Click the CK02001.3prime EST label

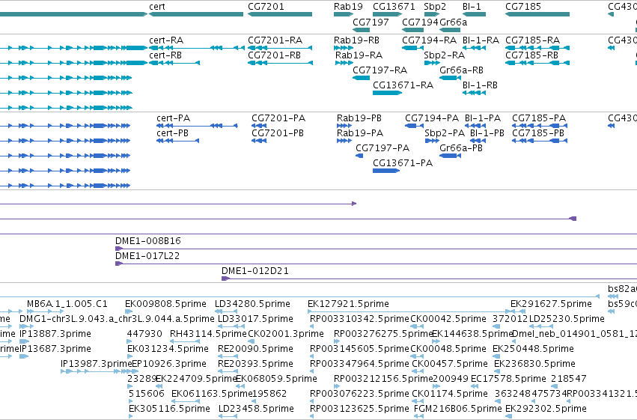[x=286, y=334]
